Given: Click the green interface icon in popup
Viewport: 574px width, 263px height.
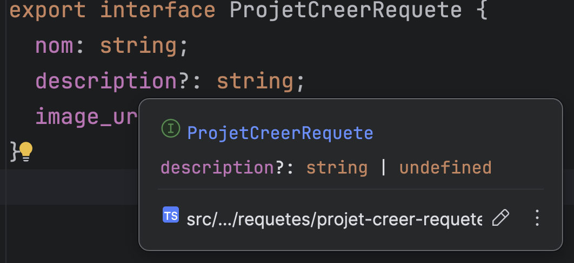Looking at the screenshot, I should pyautogui.click(x=171, y=129).
